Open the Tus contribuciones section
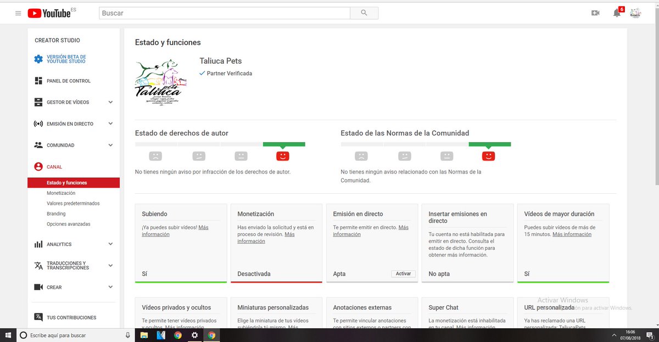The width and height of the screenshot is (659, 342). coord(71,317)
